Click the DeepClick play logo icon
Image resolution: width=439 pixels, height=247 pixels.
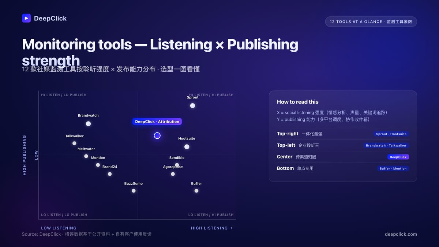[x=26, y=18]
